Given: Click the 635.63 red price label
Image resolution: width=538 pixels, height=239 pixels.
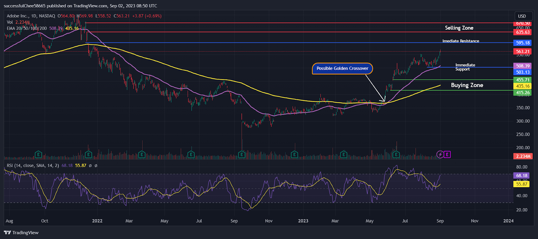Looking at the screenshot, I should pos(523,32).
